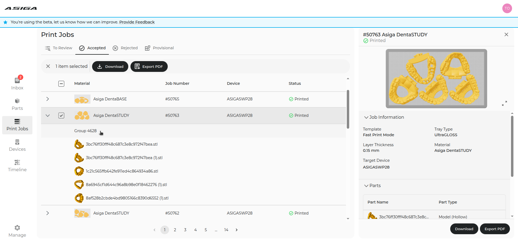The height and width of the screenshot is (242, 518).
Task: Click the beta star icon in banner
Action: click(5, 22)
